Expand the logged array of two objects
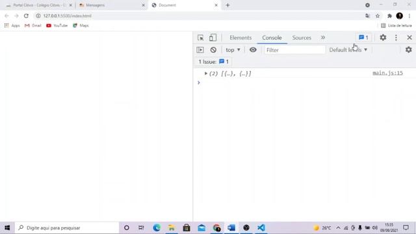416x234 pixels. coord(205,73)
